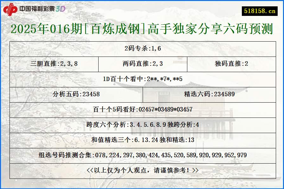Select the 百十个5码看好 row
Viewport: 284px width, 189px height.
click(142, 110)
